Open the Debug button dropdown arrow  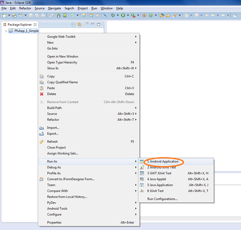pos(118,15)
